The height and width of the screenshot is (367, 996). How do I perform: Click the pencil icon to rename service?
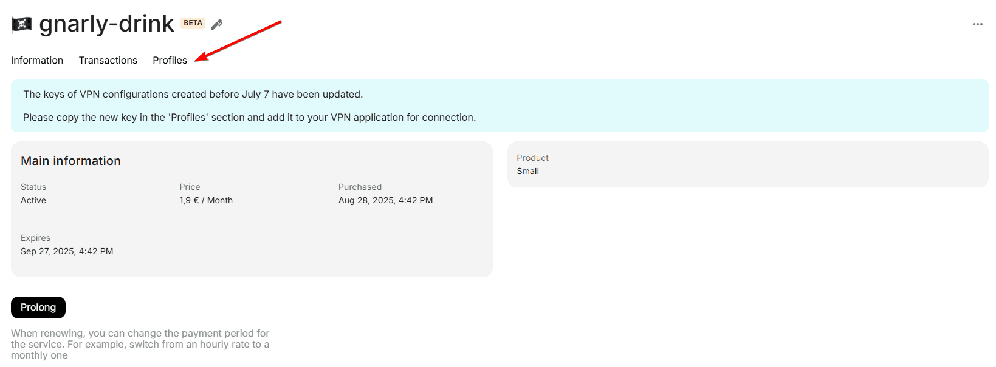click(217, 24)
